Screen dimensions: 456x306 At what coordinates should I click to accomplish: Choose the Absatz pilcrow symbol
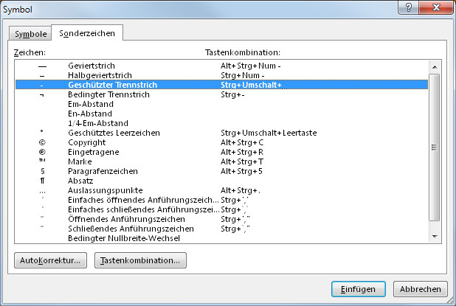[221, 181]
